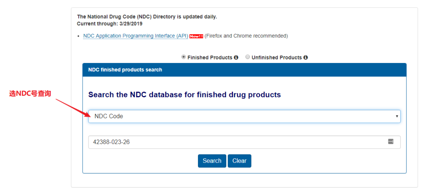Image resolution: width=425 pixels, height=193 pixels.
Task: Click the Unfinished Products label text
Action: (277, 58)
